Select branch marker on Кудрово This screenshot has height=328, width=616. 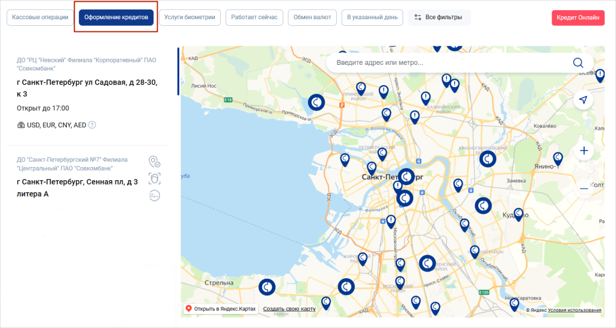(519, 214)
